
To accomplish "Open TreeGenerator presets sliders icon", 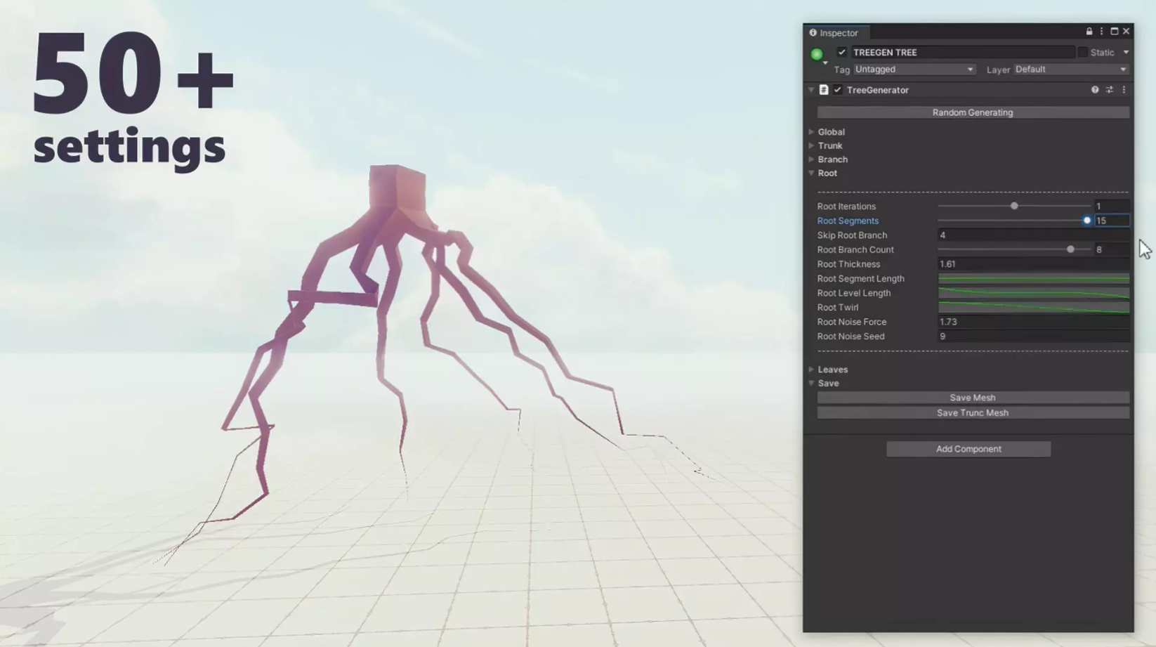I will pyautogui.click(x=1110, y=90).
